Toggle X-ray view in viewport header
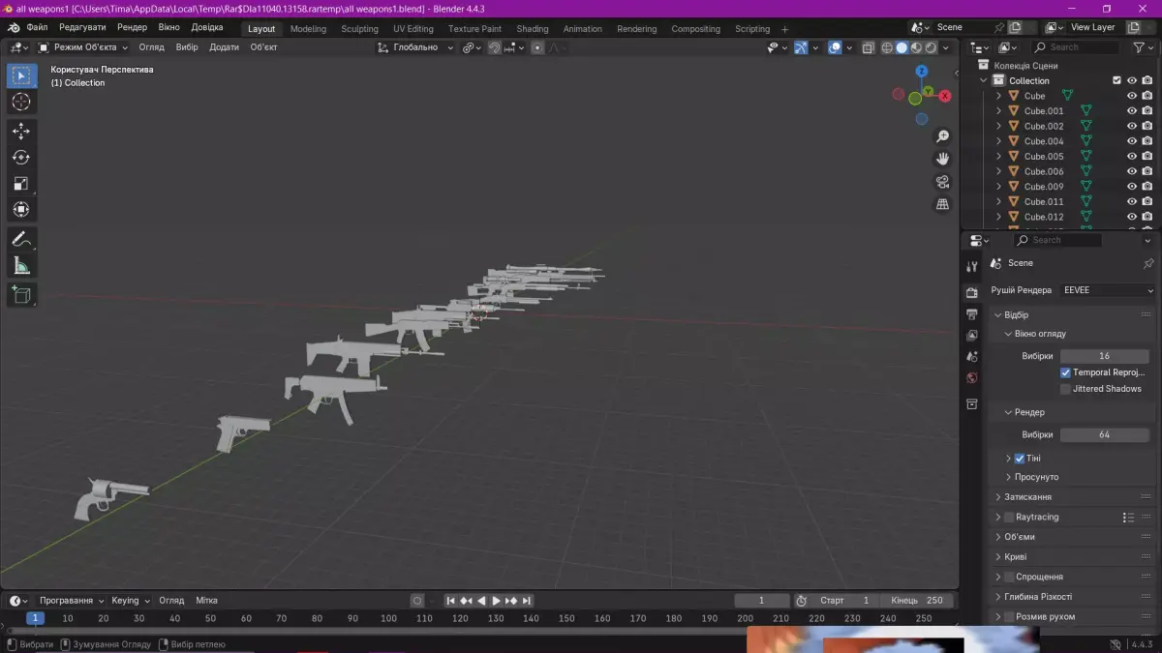 click(868, 47)
